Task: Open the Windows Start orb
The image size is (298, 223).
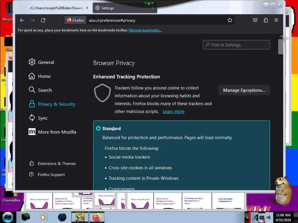Action: (x=8, y=217)
